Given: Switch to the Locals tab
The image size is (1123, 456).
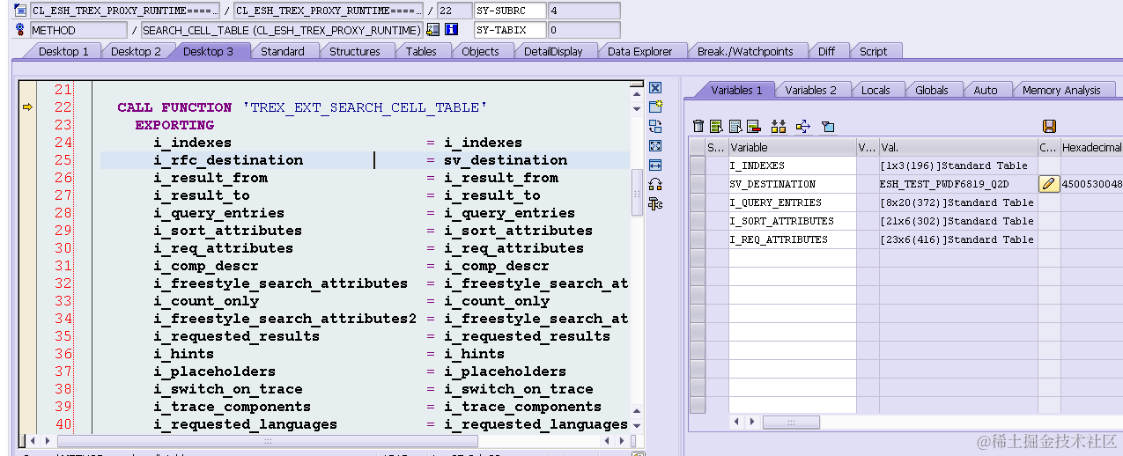Looking at the screenshot, I should (875, 90).
